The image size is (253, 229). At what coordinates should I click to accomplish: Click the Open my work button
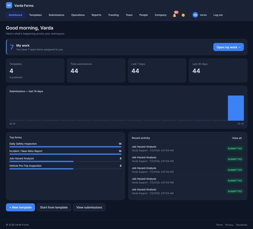[x=228, y=47]
